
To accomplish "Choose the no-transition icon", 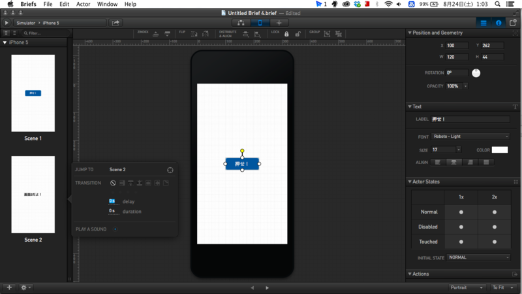I will tap(113, 183).
